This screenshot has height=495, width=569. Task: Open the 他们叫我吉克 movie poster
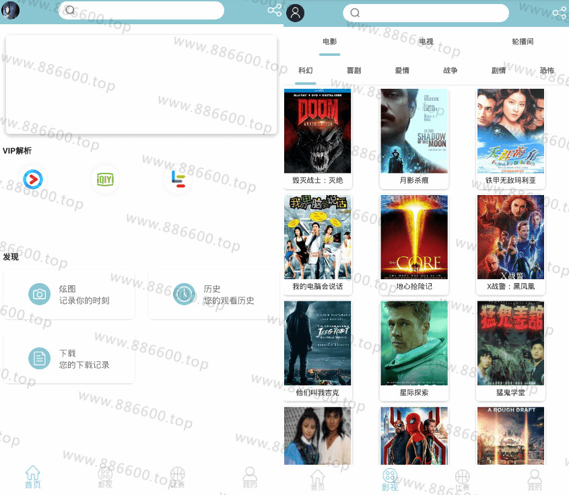tap(318, 343)
